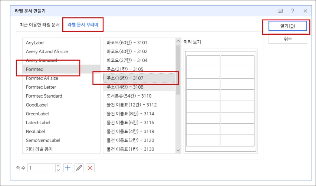Viewport: 316px width, 186px height.
Task: Click the add label plus icon
Action: click(68, 168)
